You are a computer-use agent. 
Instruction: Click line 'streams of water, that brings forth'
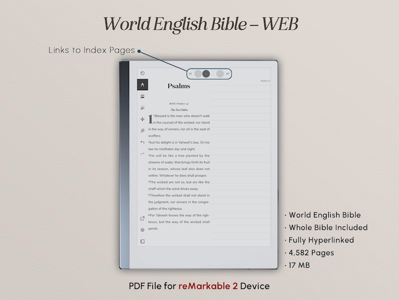pyautogui.click(x=179, y=163)
